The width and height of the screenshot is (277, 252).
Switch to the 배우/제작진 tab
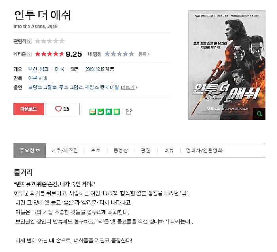(x=65, y=150)
